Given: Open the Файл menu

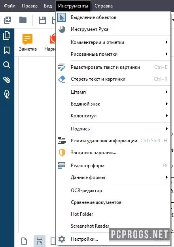Looking at the screenshot, I should [9, 6].
